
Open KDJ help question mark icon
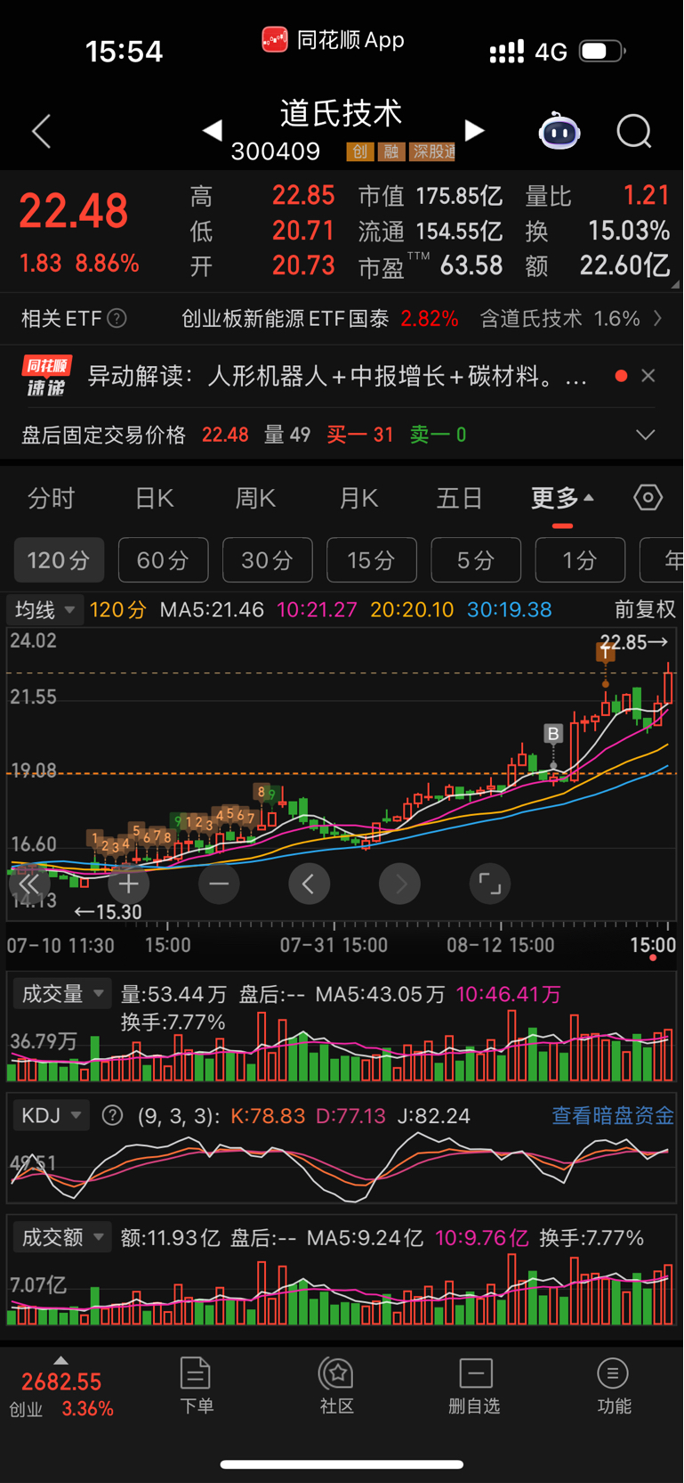[112, 1115]
